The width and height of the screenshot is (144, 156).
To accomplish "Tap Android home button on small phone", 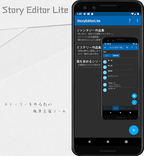I will pyautogui.click(x=120, y=113).
